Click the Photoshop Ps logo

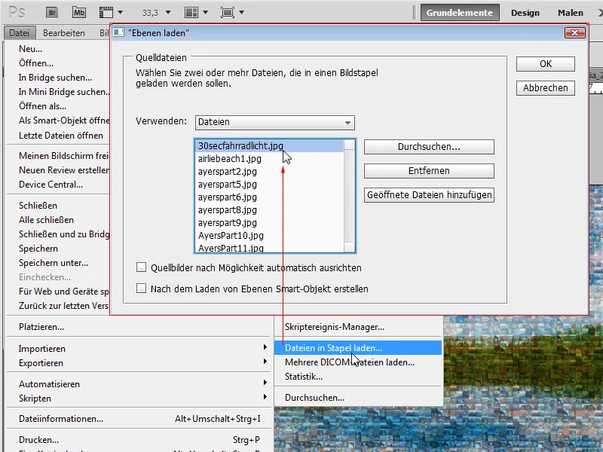click(17, 12)
